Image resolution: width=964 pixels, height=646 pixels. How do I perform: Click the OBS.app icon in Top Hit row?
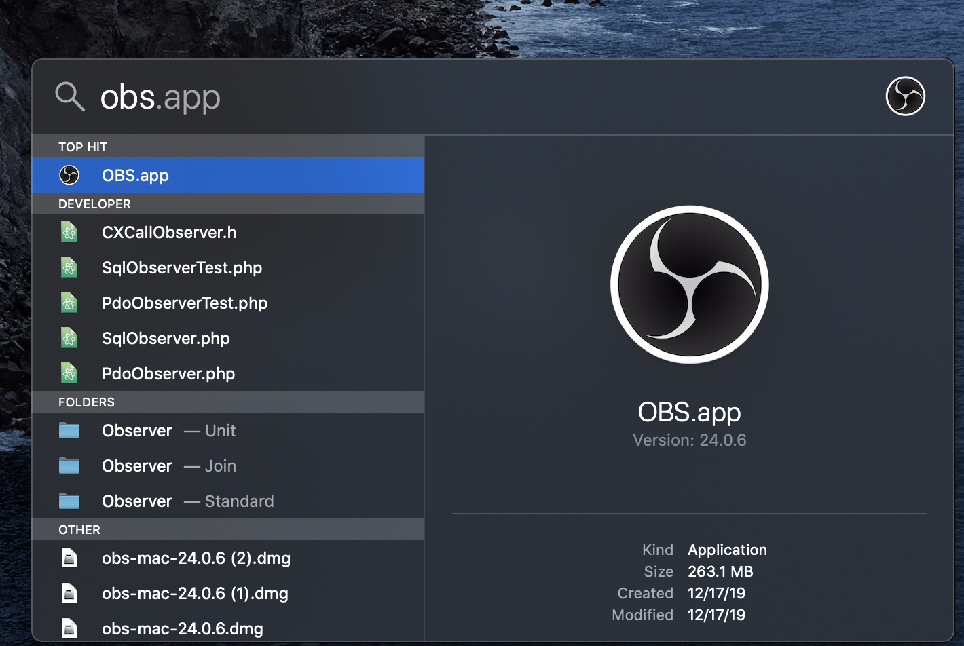click(69, 175)
